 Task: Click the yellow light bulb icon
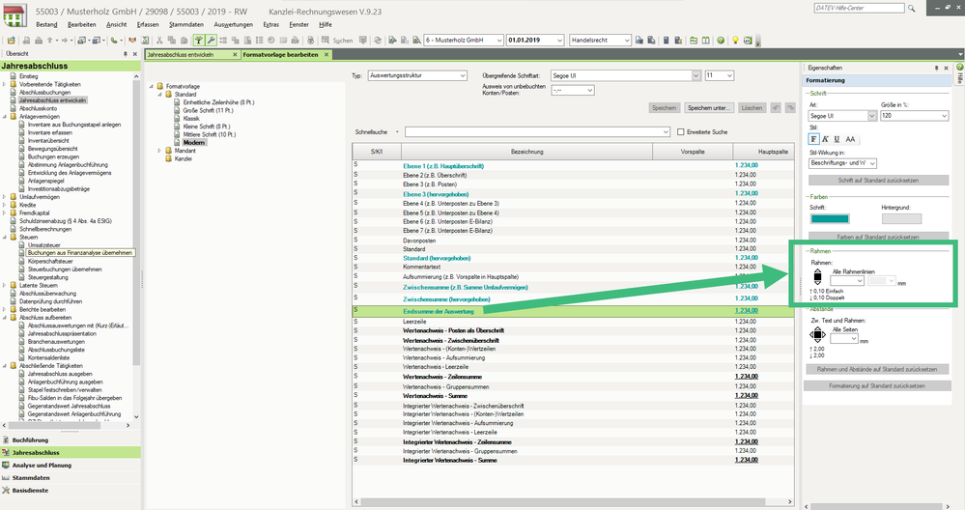pos(735,40)
